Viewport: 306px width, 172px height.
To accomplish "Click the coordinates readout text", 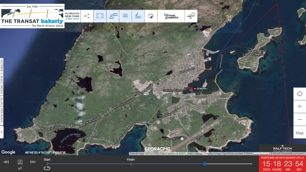I will [45, 152].
